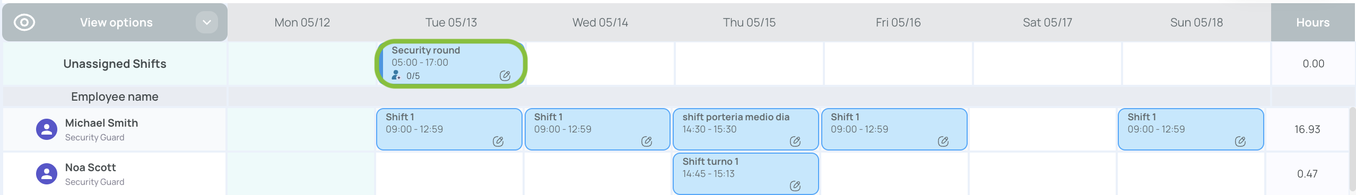Select the Mon 05/12 column header
Viewport: 1356px width, 195px height.
pos(302,22)
